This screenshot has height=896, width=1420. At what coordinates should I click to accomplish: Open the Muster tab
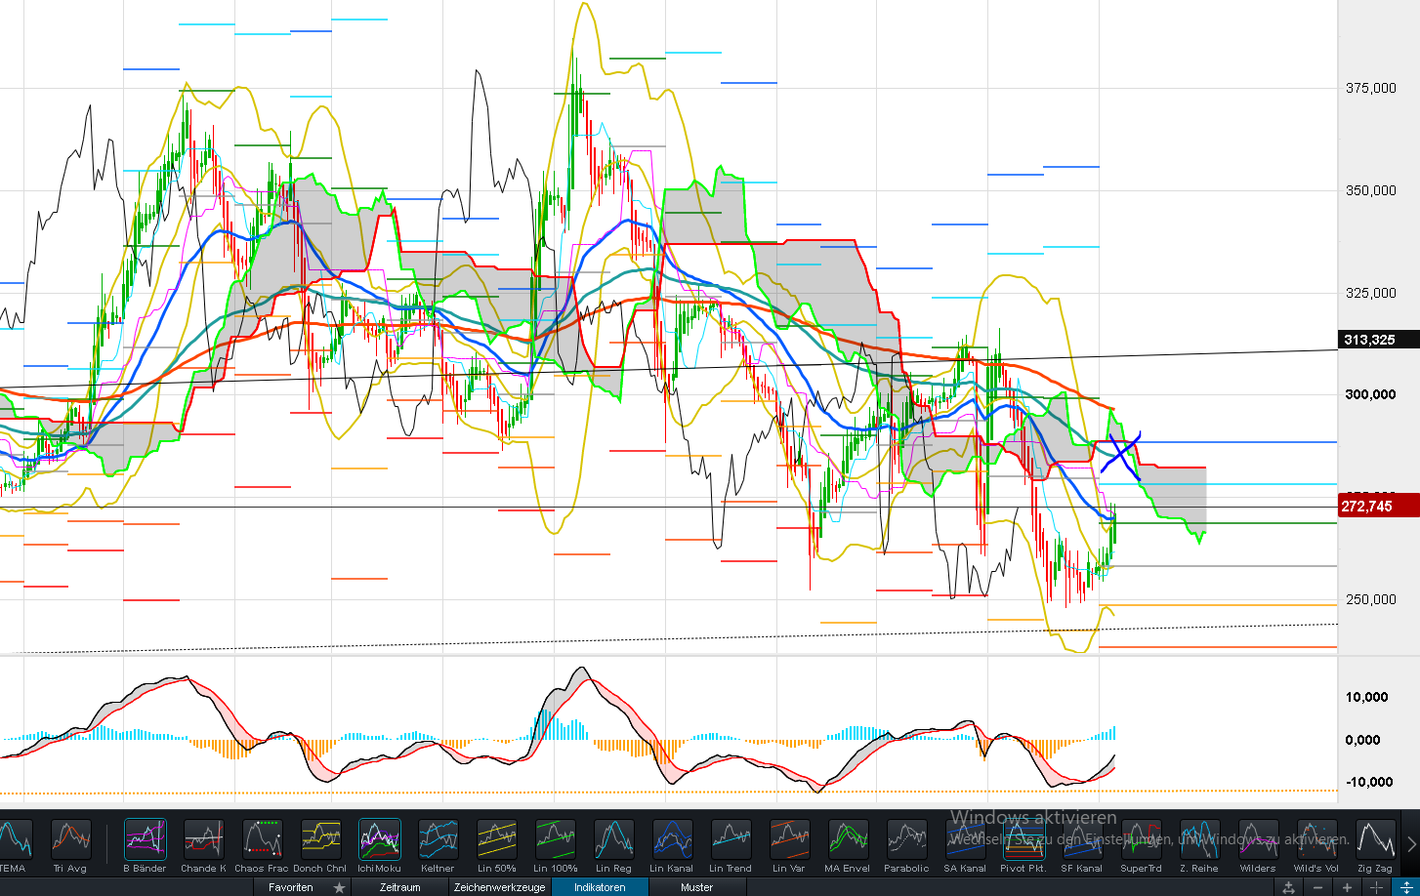click(x=697, y=887)
